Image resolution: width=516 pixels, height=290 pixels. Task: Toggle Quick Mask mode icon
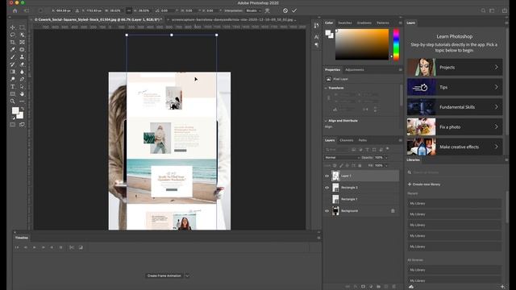click(13, 125)
